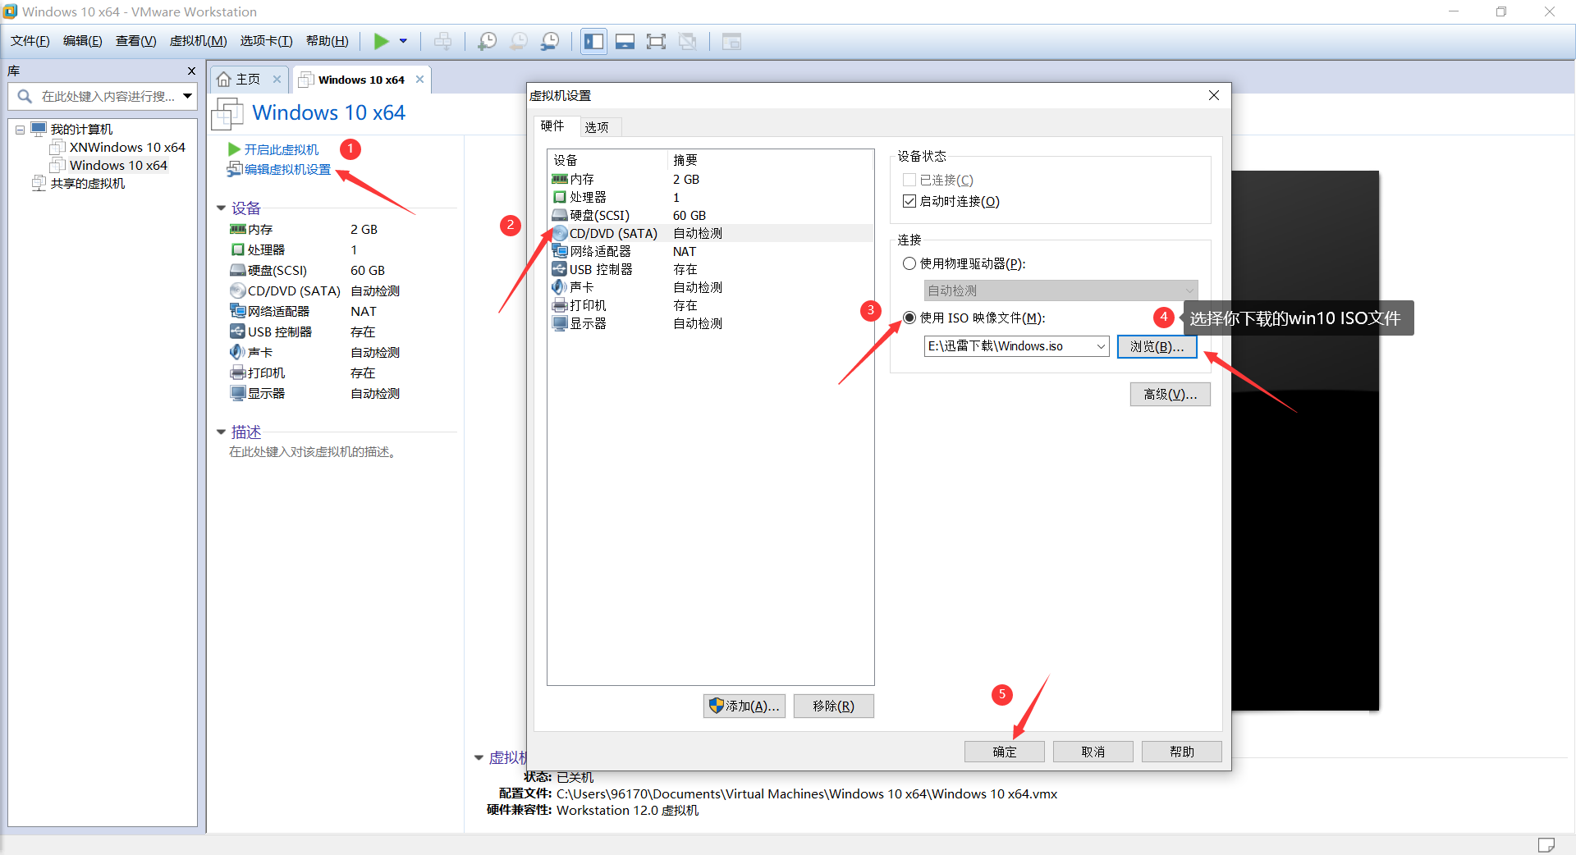Open the ISO file path combo box
Screen dimensions: 1576x855
coord(1016,346)
